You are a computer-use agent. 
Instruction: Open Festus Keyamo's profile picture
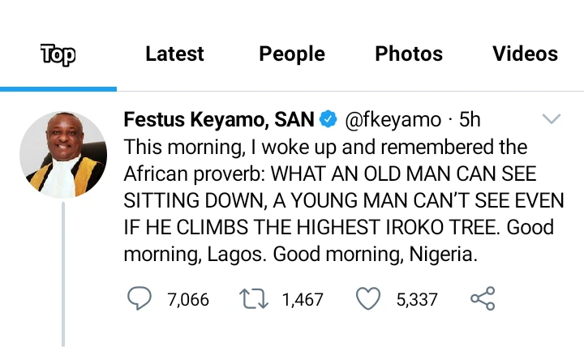[63, 154]
